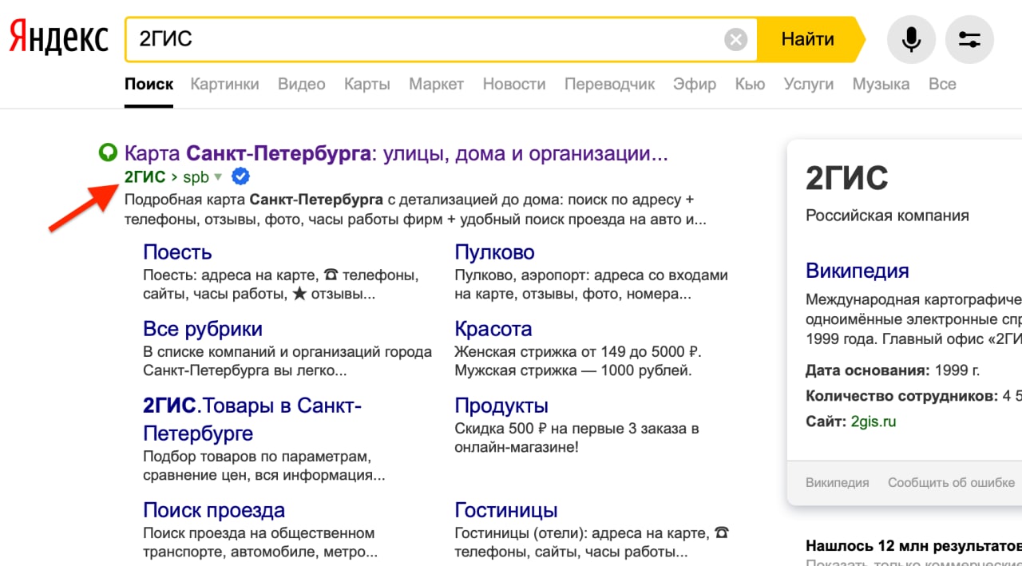
Task: Click the Подробная карта Санкт-Петербурга snippet text
Action: click(415, 209)
